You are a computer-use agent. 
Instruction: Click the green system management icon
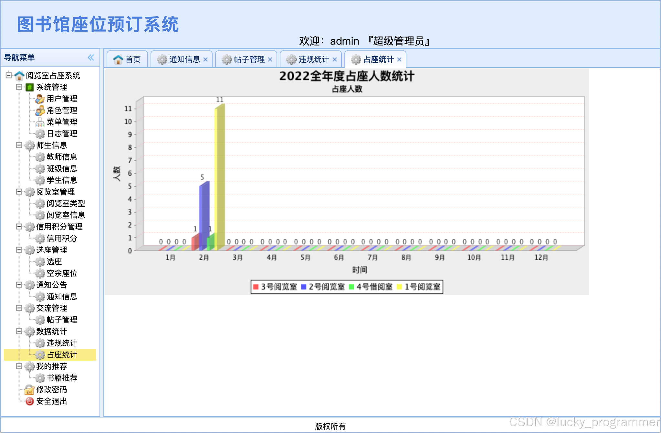pos(29,87)
